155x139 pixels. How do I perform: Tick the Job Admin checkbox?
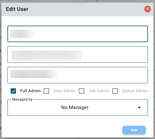tap(81, 91)
